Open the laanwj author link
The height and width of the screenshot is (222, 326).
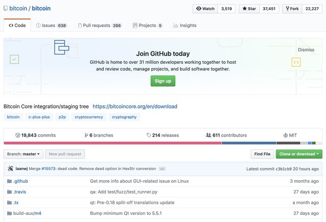tap(21, 169)
